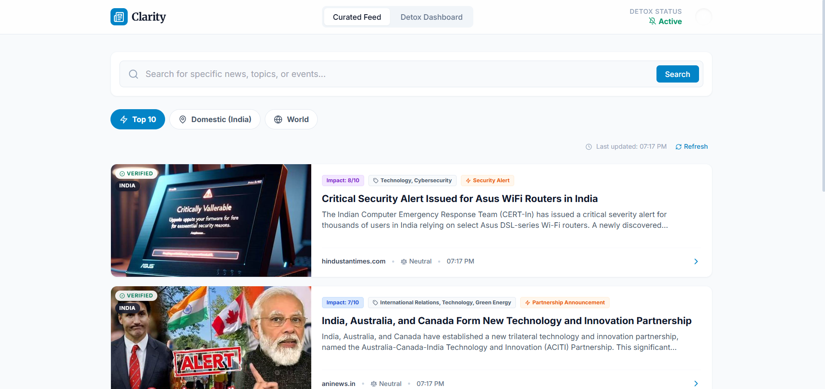Click the clock icon beside Last updated

(589, 147)
